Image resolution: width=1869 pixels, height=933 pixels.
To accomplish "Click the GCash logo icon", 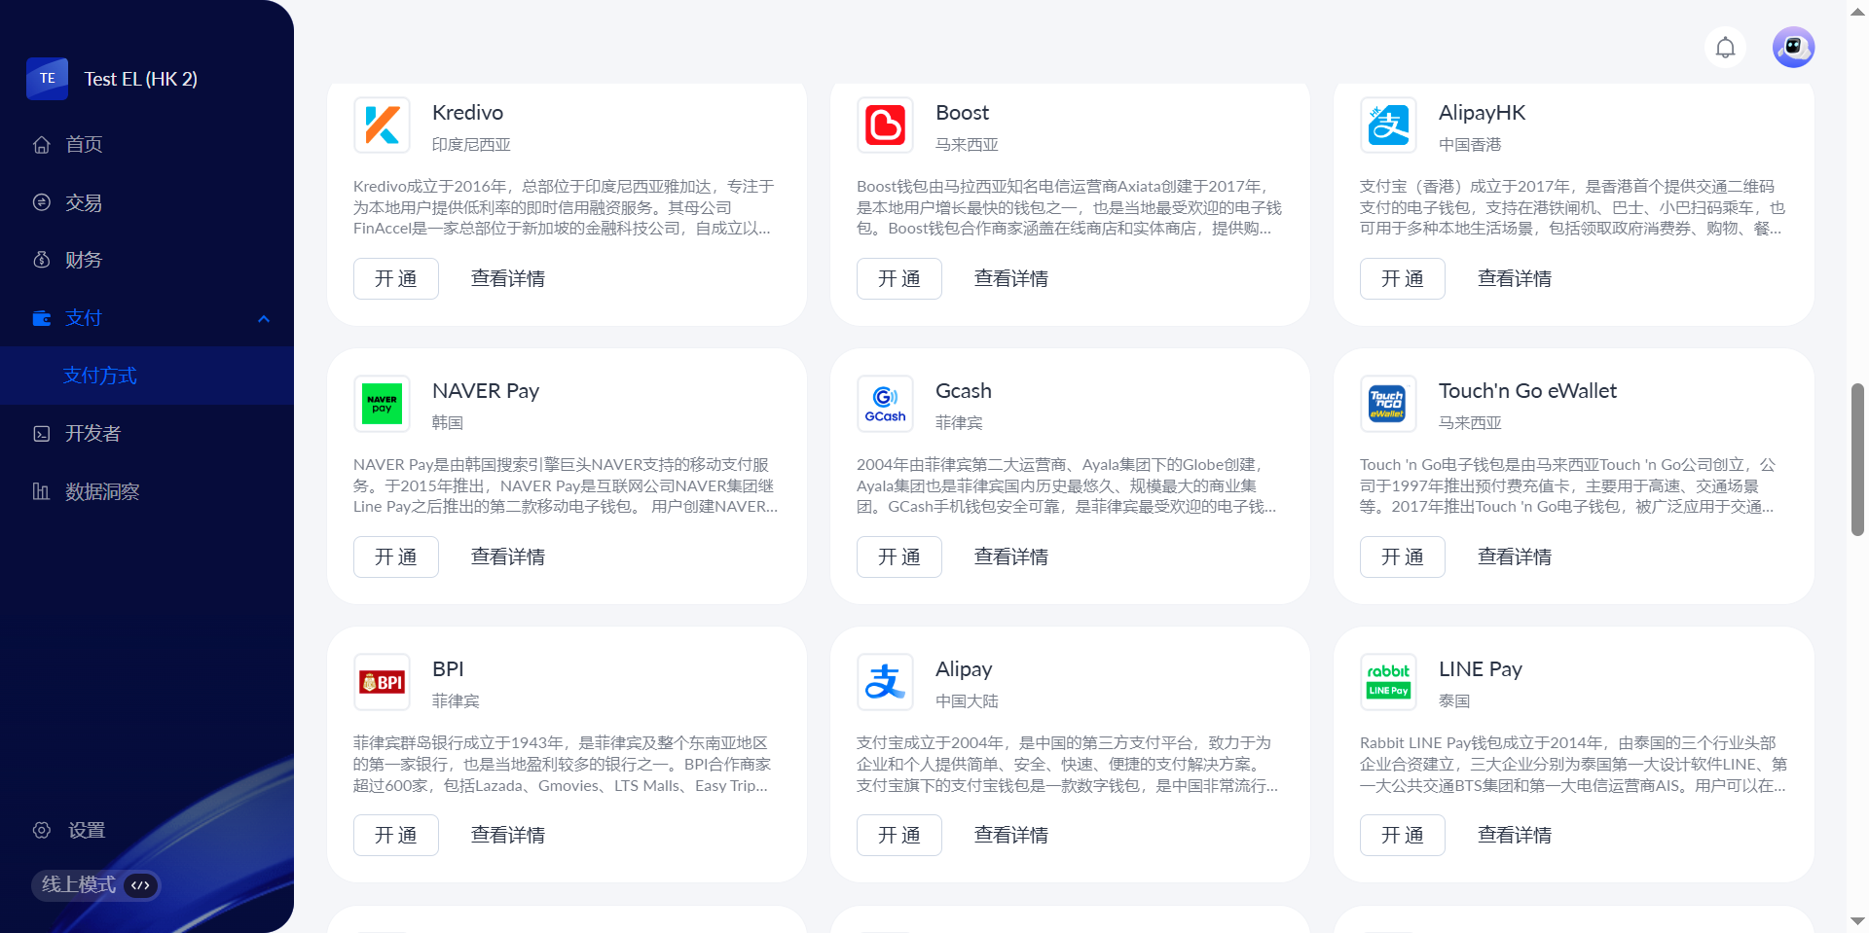I will coord(885,404).
